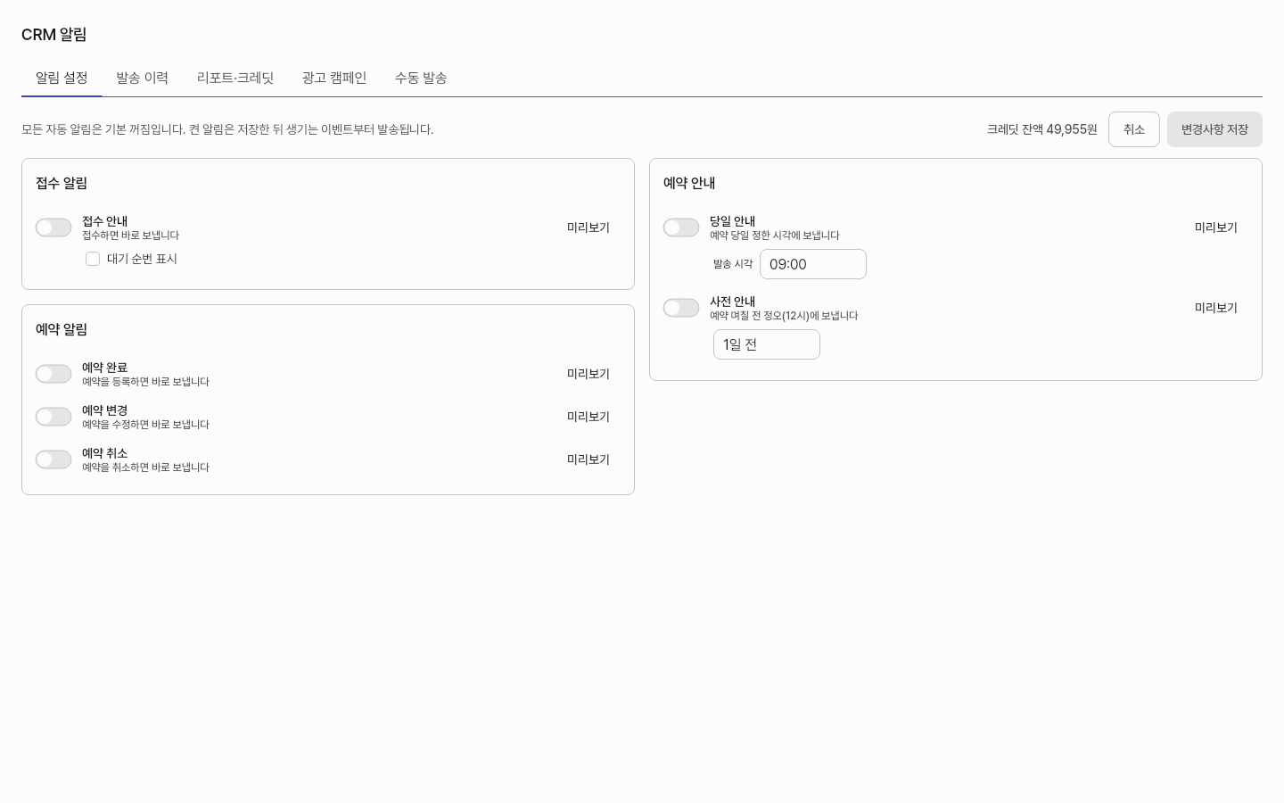Click the 예약 며칠 전 정오(12시)에 보냅니다 description

[784, 316]
